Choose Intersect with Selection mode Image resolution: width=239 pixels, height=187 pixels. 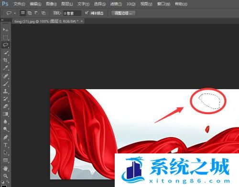[x=43, y=13]
